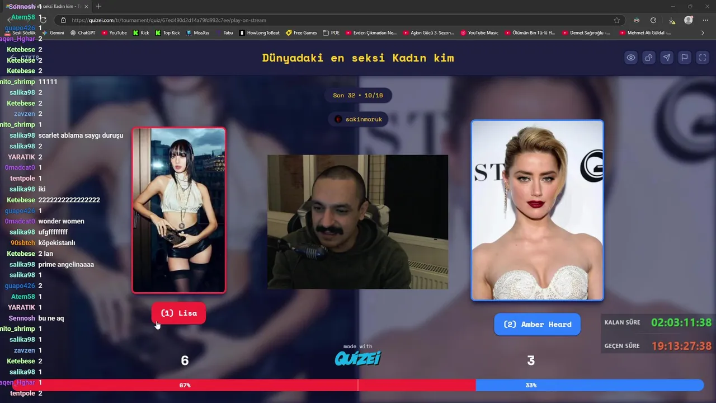Open the Tabu bookmark

coord(224,33)
